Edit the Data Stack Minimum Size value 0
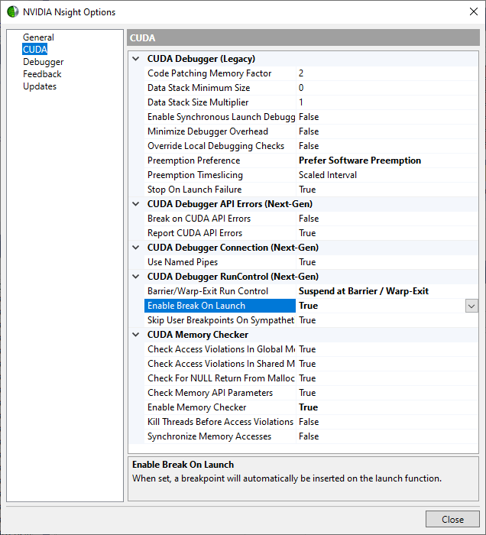This screenshot has height=535, width=486. click(387, 88)
